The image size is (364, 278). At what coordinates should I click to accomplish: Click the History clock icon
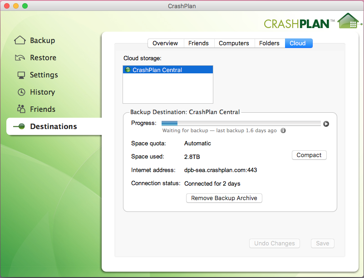pyautogui.click(x=21, y=92)
